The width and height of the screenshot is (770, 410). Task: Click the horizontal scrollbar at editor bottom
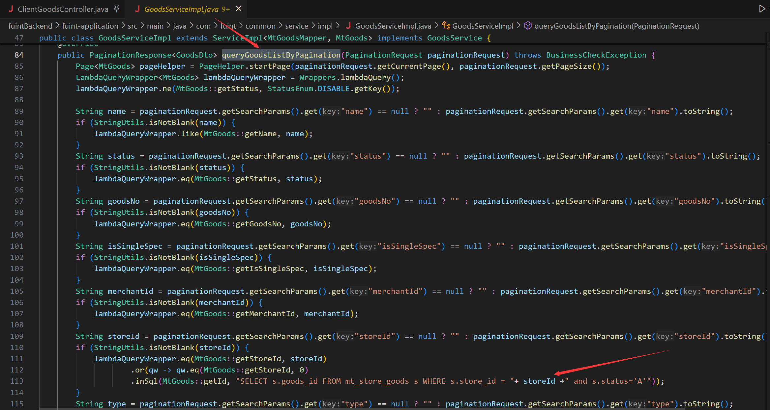[363, 409]
